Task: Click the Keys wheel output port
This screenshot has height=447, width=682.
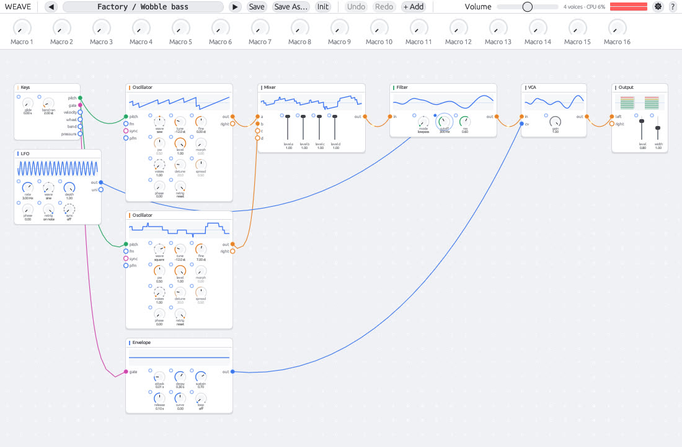Action: (x=80, y=119)
